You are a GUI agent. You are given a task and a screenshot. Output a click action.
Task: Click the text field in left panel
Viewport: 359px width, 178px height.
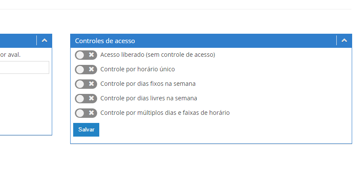[x=24, y=67]
